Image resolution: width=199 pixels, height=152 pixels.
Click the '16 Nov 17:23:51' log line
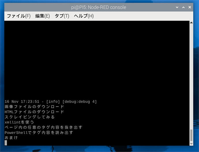51,102
